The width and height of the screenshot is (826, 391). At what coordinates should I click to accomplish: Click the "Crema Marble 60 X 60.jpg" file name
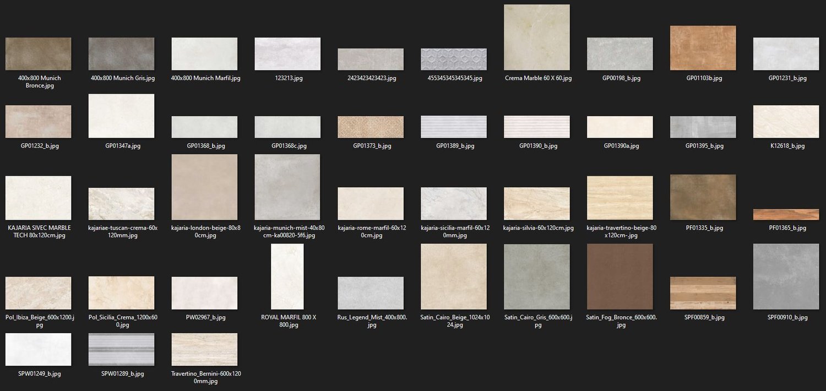538,78
